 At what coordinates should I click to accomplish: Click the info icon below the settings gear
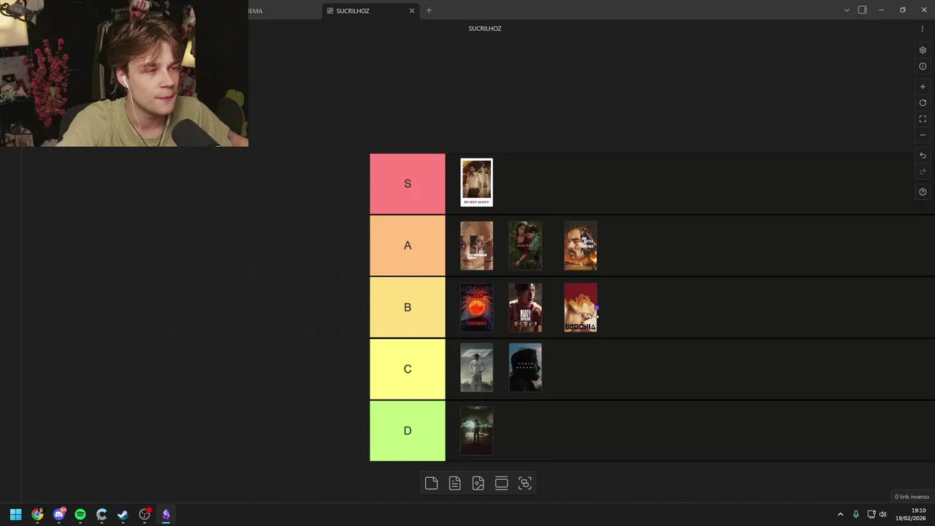(x=923, y=66)
